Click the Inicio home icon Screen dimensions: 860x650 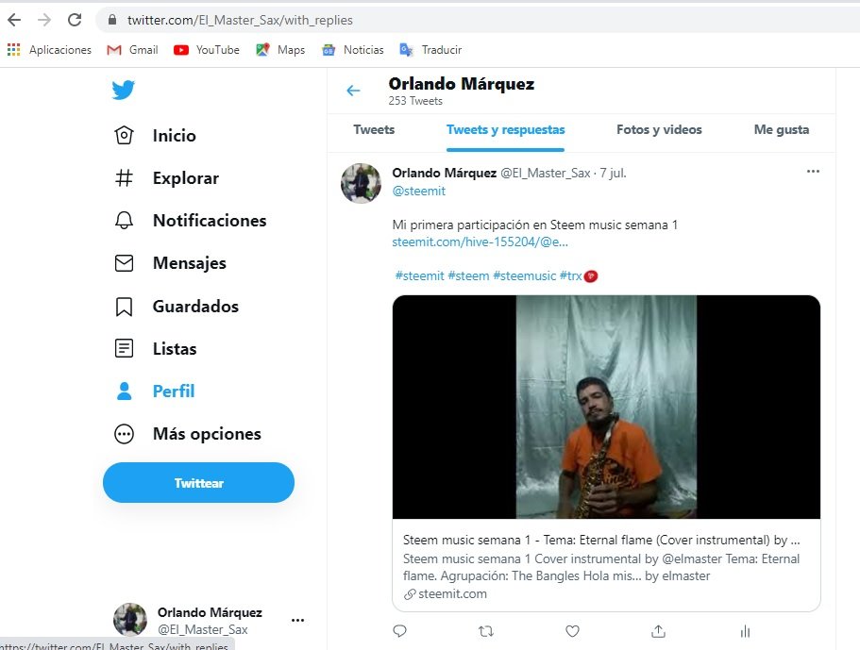point(124,135)
